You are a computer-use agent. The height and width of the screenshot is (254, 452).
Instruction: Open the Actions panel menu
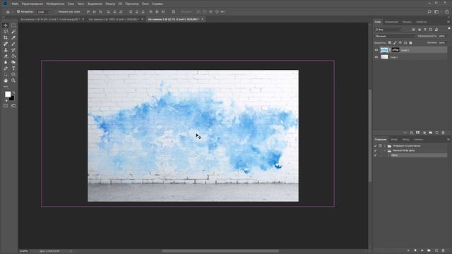[448, 140]
